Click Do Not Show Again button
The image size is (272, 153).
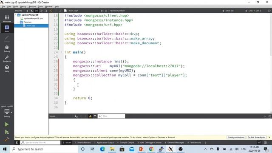tap(256, 137)
